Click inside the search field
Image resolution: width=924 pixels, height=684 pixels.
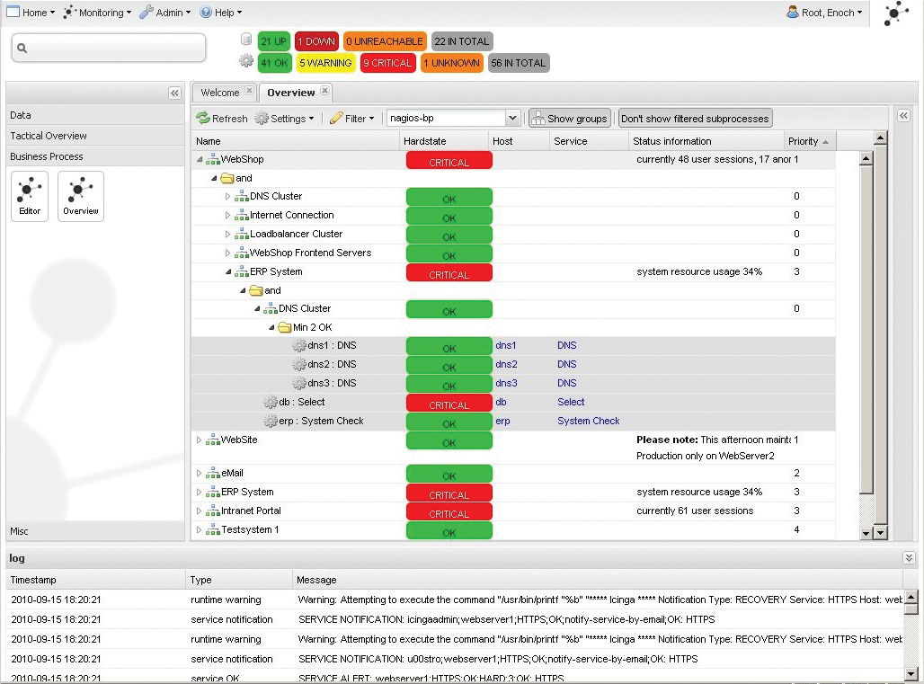[x=108, y=46]
